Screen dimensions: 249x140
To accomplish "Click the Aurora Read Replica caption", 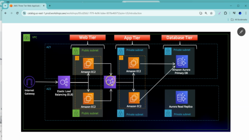I will click(181, 107).
